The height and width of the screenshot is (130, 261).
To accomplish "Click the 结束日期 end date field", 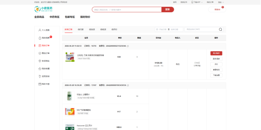I will 175,29.
